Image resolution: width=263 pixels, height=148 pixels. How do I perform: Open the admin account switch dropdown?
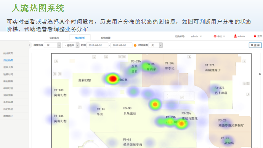pyautogui.click(x=196, y=36)
